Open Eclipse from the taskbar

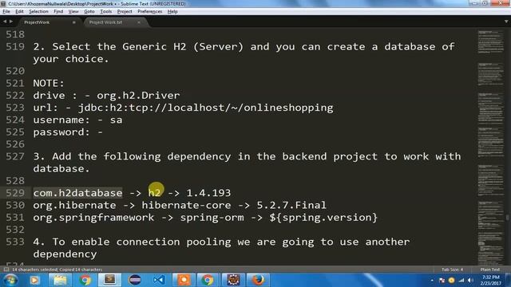tap(135, 280)
